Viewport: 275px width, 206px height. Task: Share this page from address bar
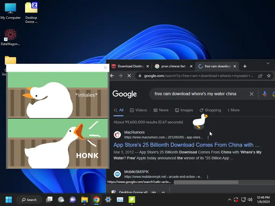pyautogui.click(x=260, y=76)
